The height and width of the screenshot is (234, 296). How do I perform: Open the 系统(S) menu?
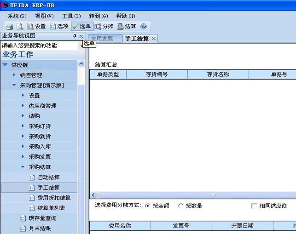coord(17,16)
